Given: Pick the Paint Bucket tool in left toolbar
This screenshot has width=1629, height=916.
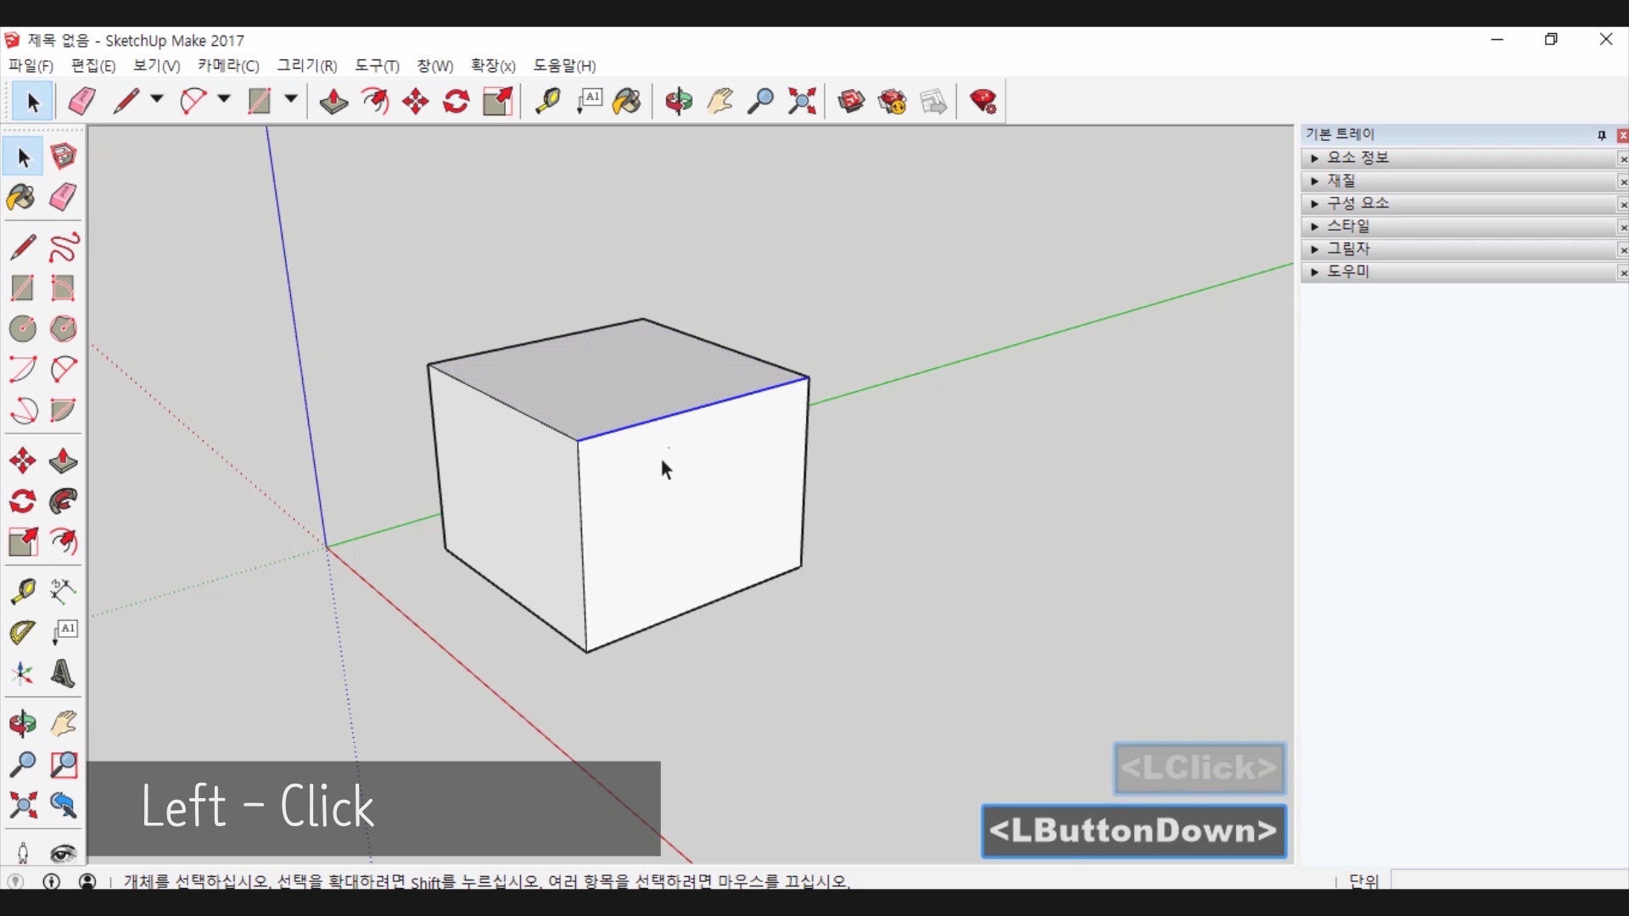Looking at the screenshot, I should 21,198.
